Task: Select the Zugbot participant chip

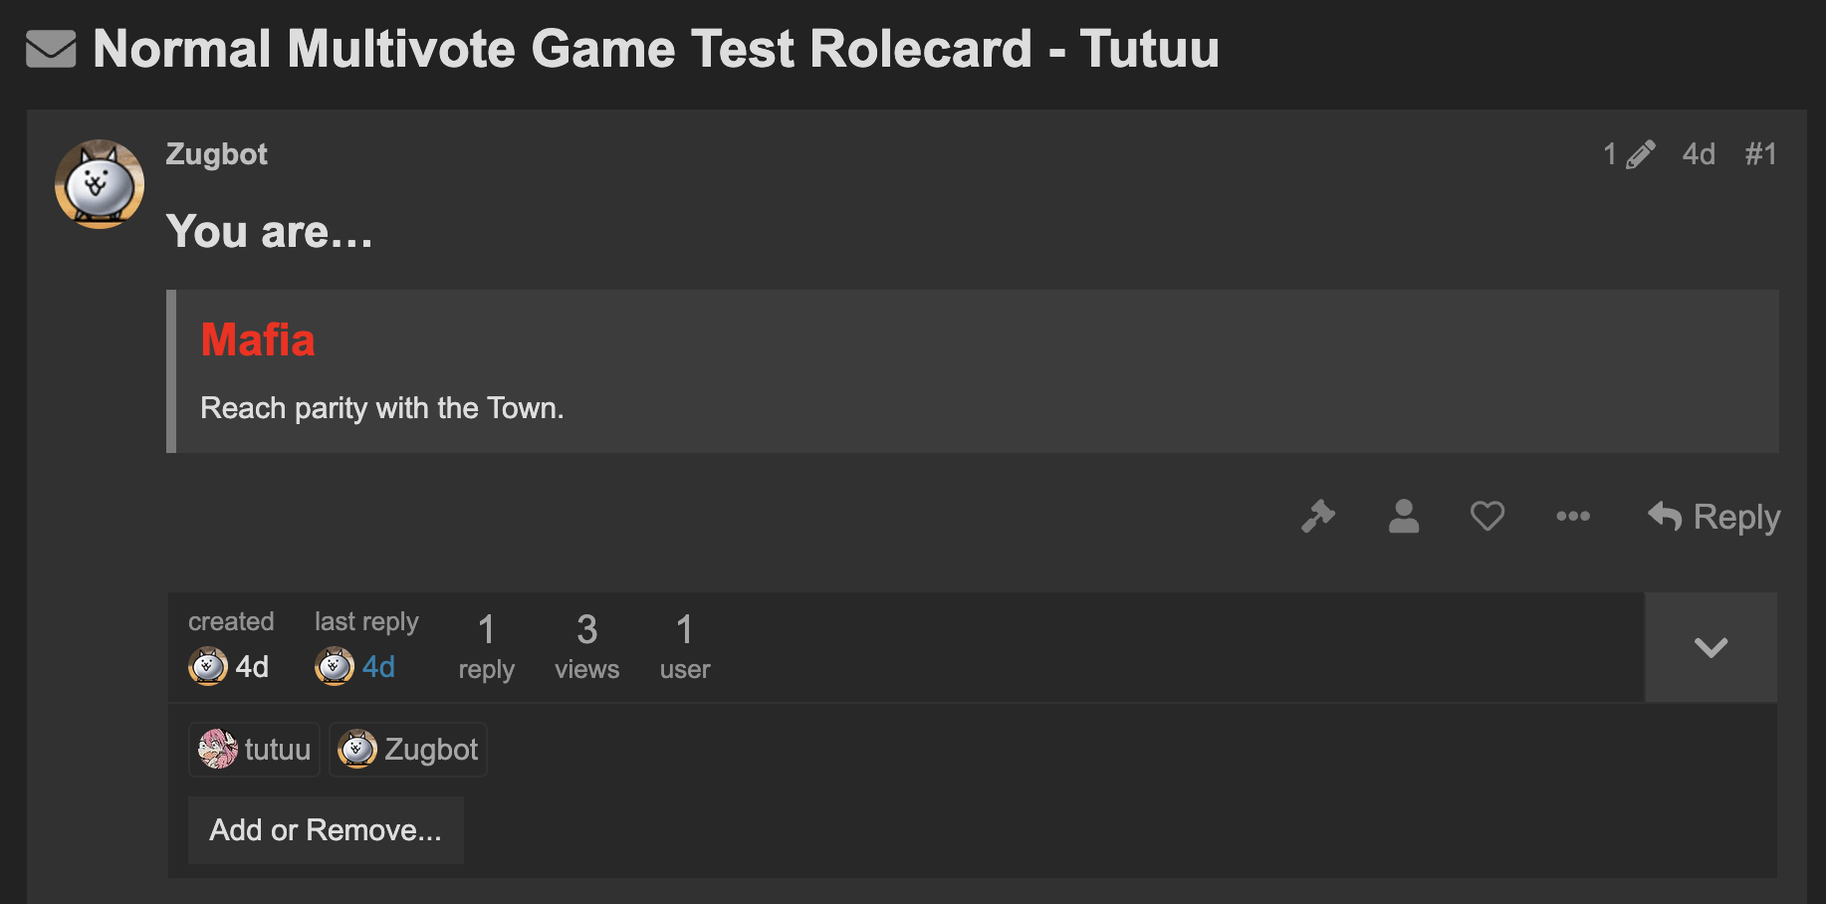Action: coord(407,749)
